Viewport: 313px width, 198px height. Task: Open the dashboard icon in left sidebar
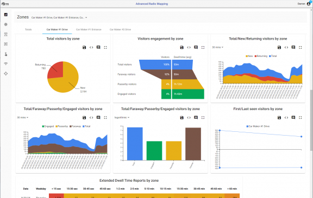(x=6, y=15)
